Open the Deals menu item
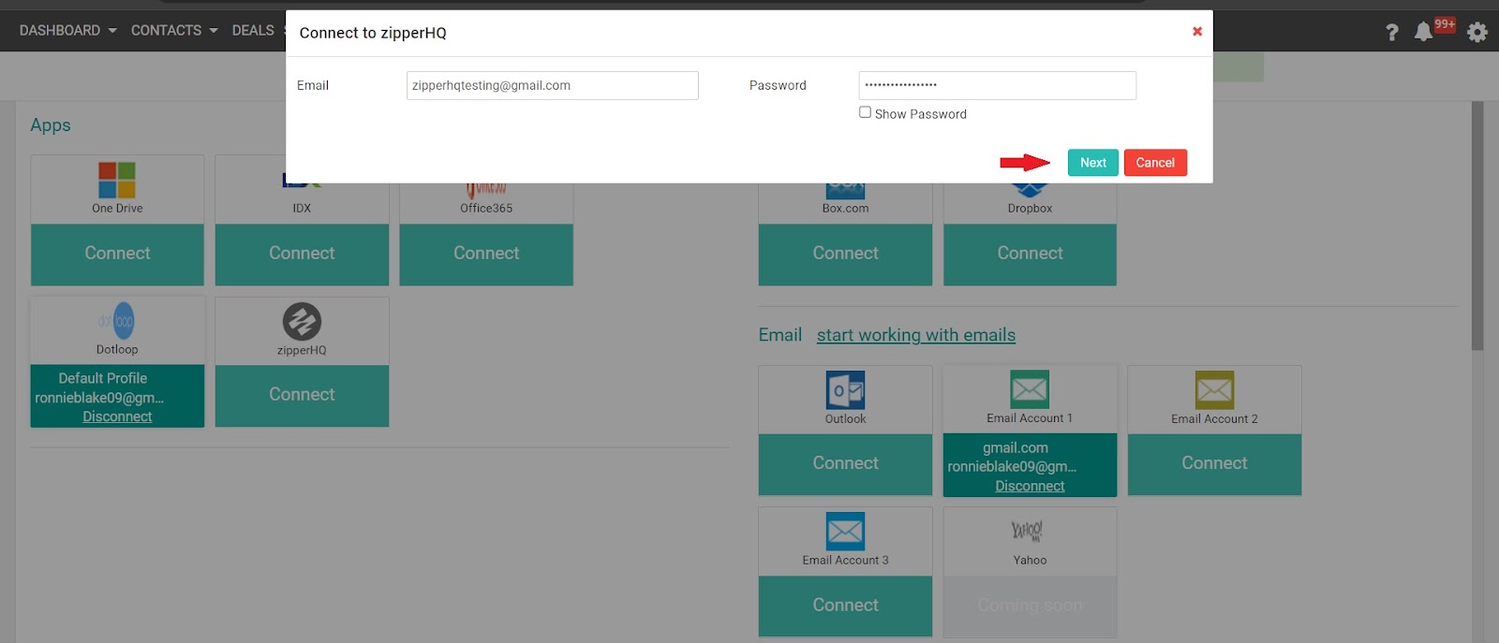This screenshot has height=643, width=1499. (253, 30)
